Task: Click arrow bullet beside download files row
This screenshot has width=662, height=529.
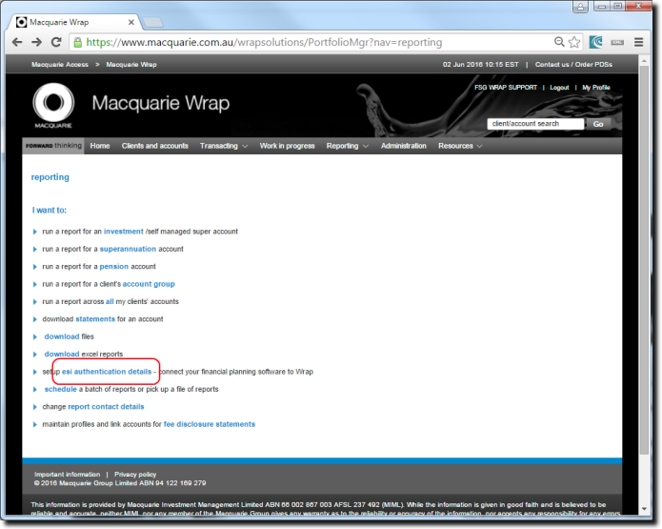Action: point(35,336)
